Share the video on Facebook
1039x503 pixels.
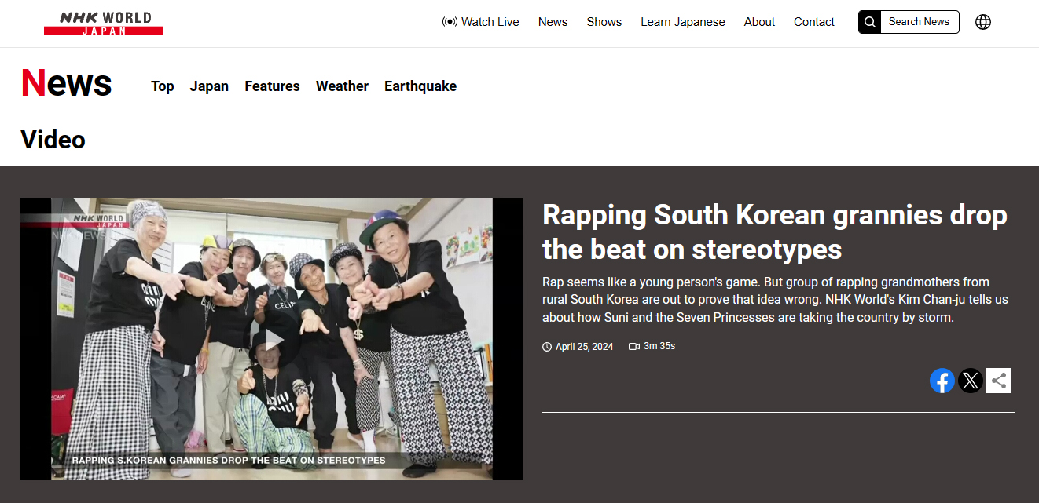pos(942,381)
